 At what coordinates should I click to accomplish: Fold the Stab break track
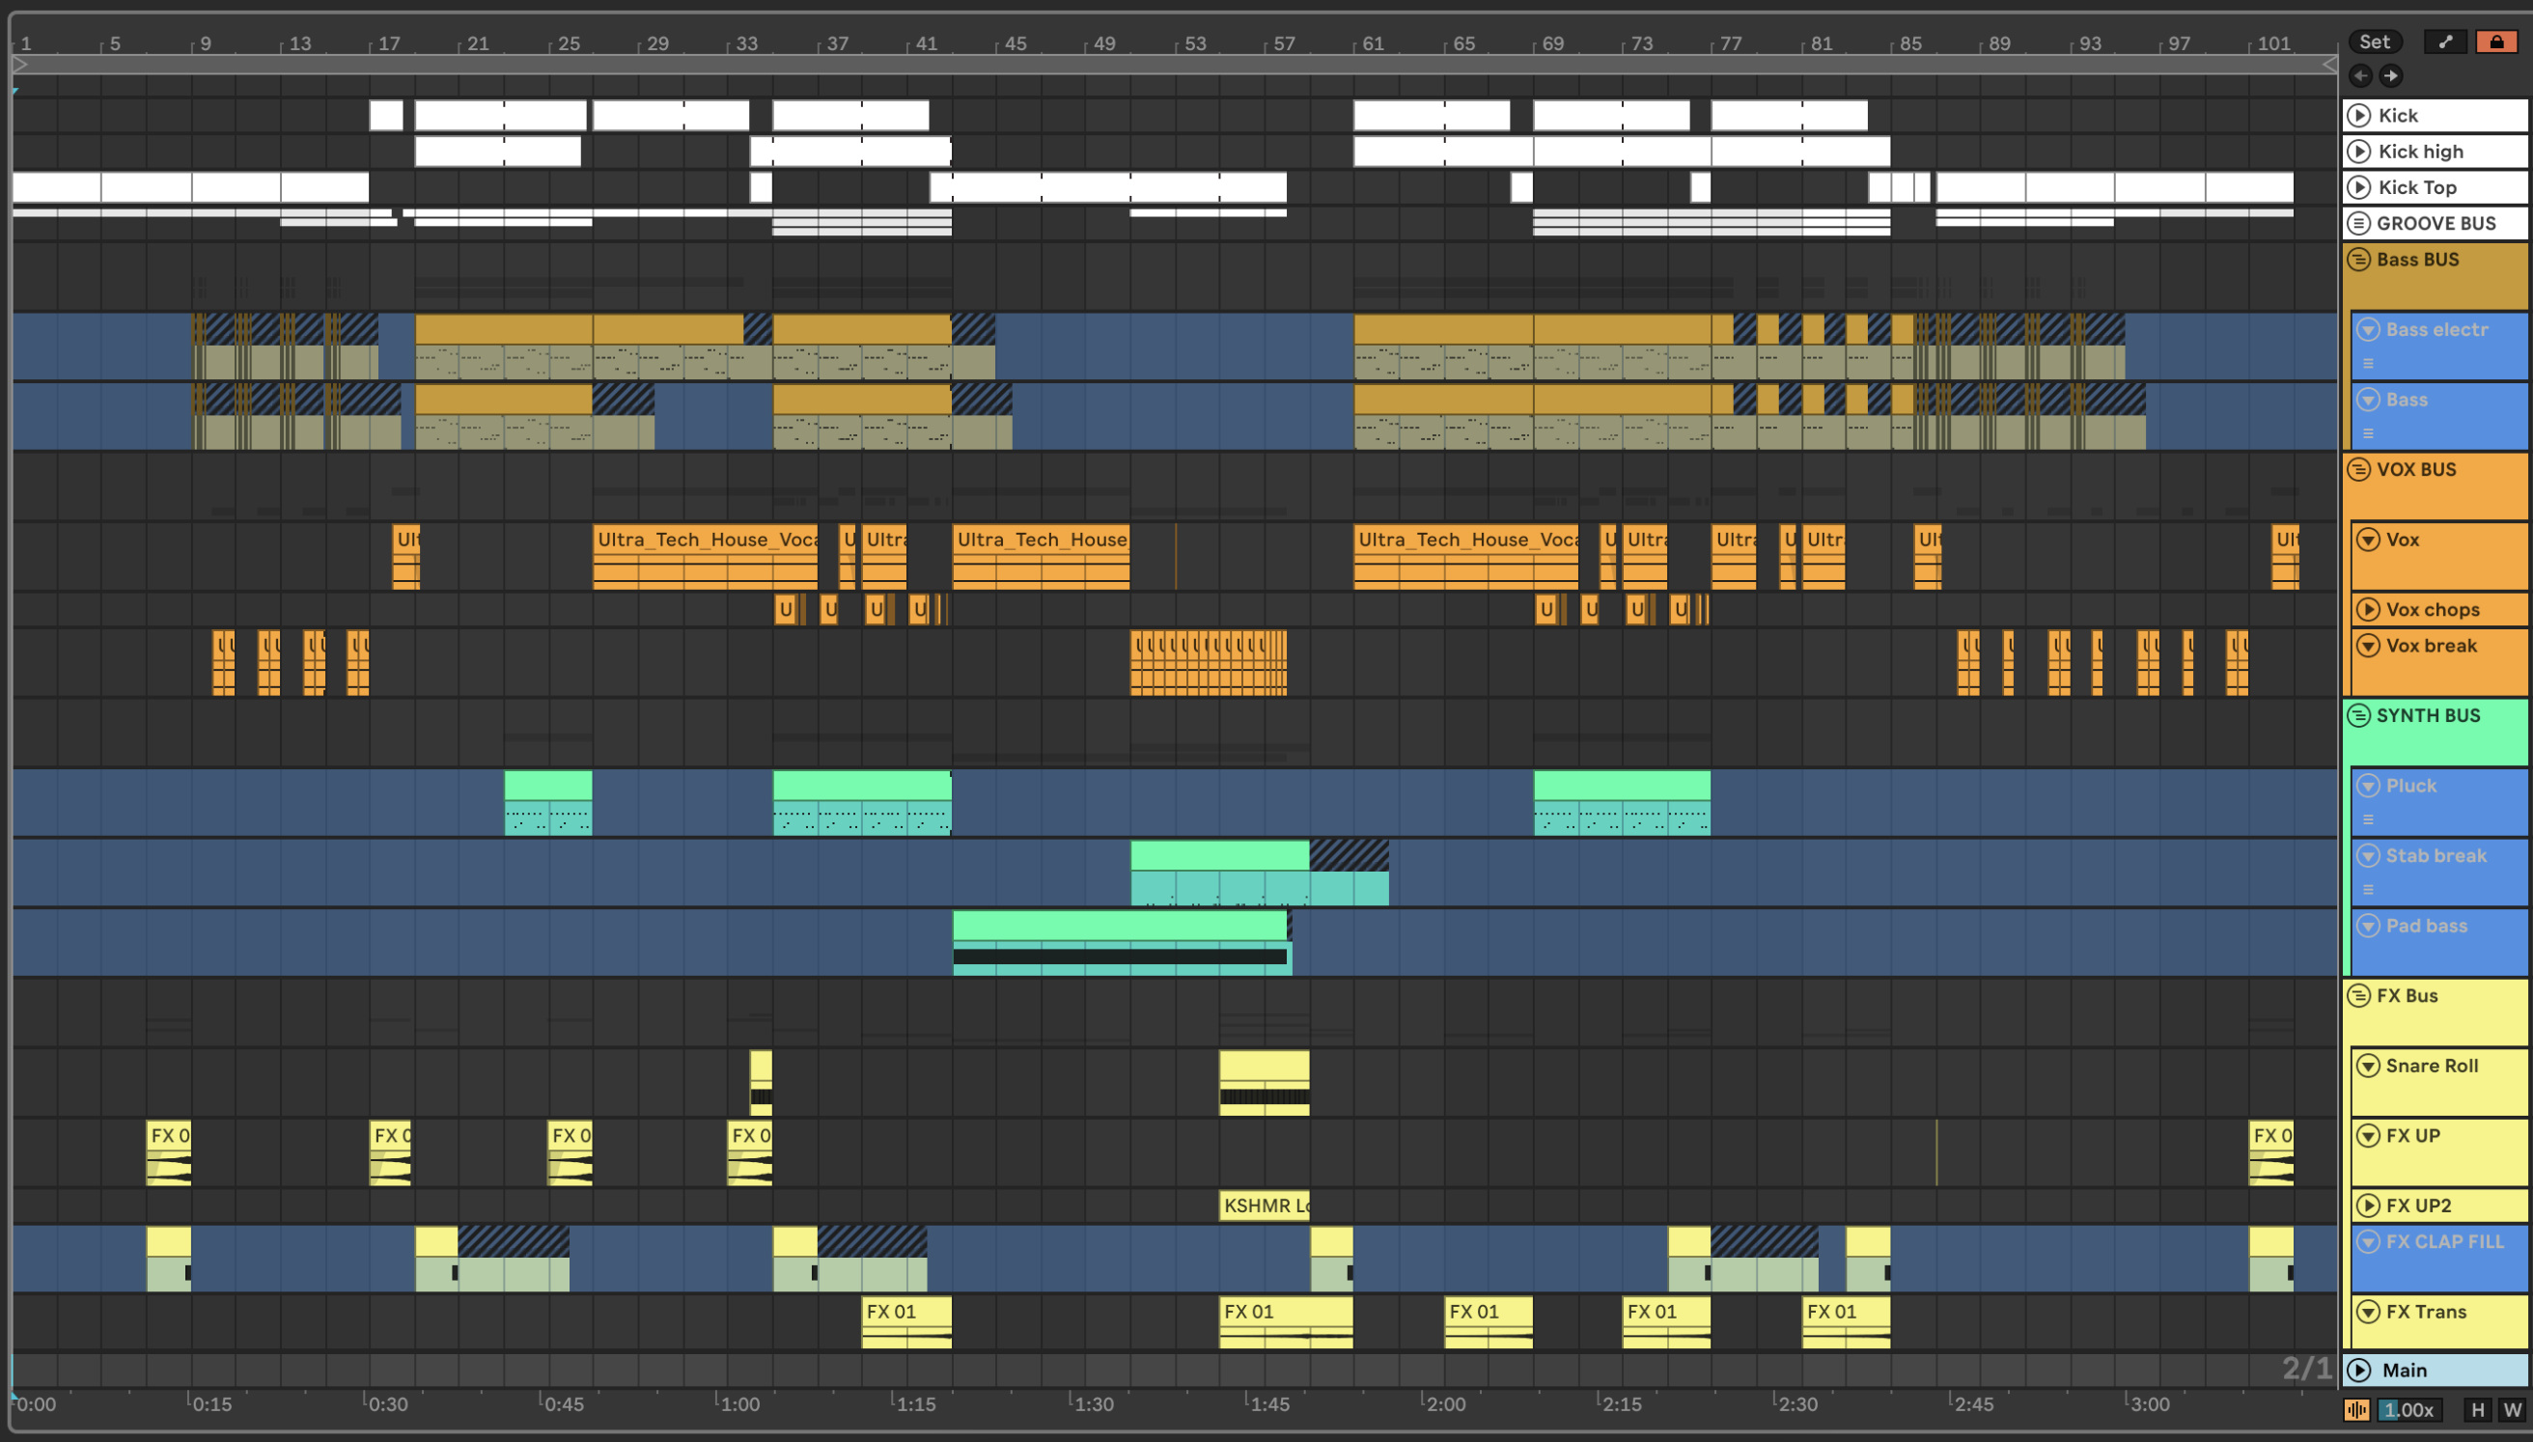(x=2369, y=856)
